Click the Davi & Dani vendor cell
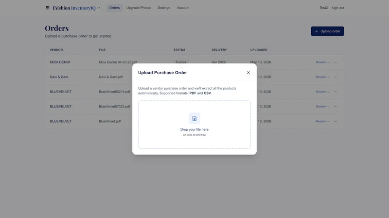The image size is (389, 218). click(x=59, y=77)
